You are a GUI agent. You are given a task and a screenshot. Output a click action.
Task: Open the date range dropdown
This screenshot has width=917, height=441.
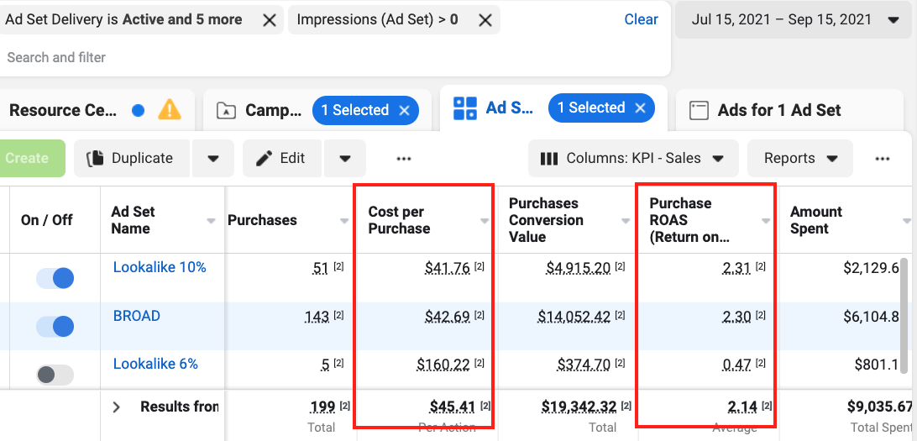pos(793,20)
